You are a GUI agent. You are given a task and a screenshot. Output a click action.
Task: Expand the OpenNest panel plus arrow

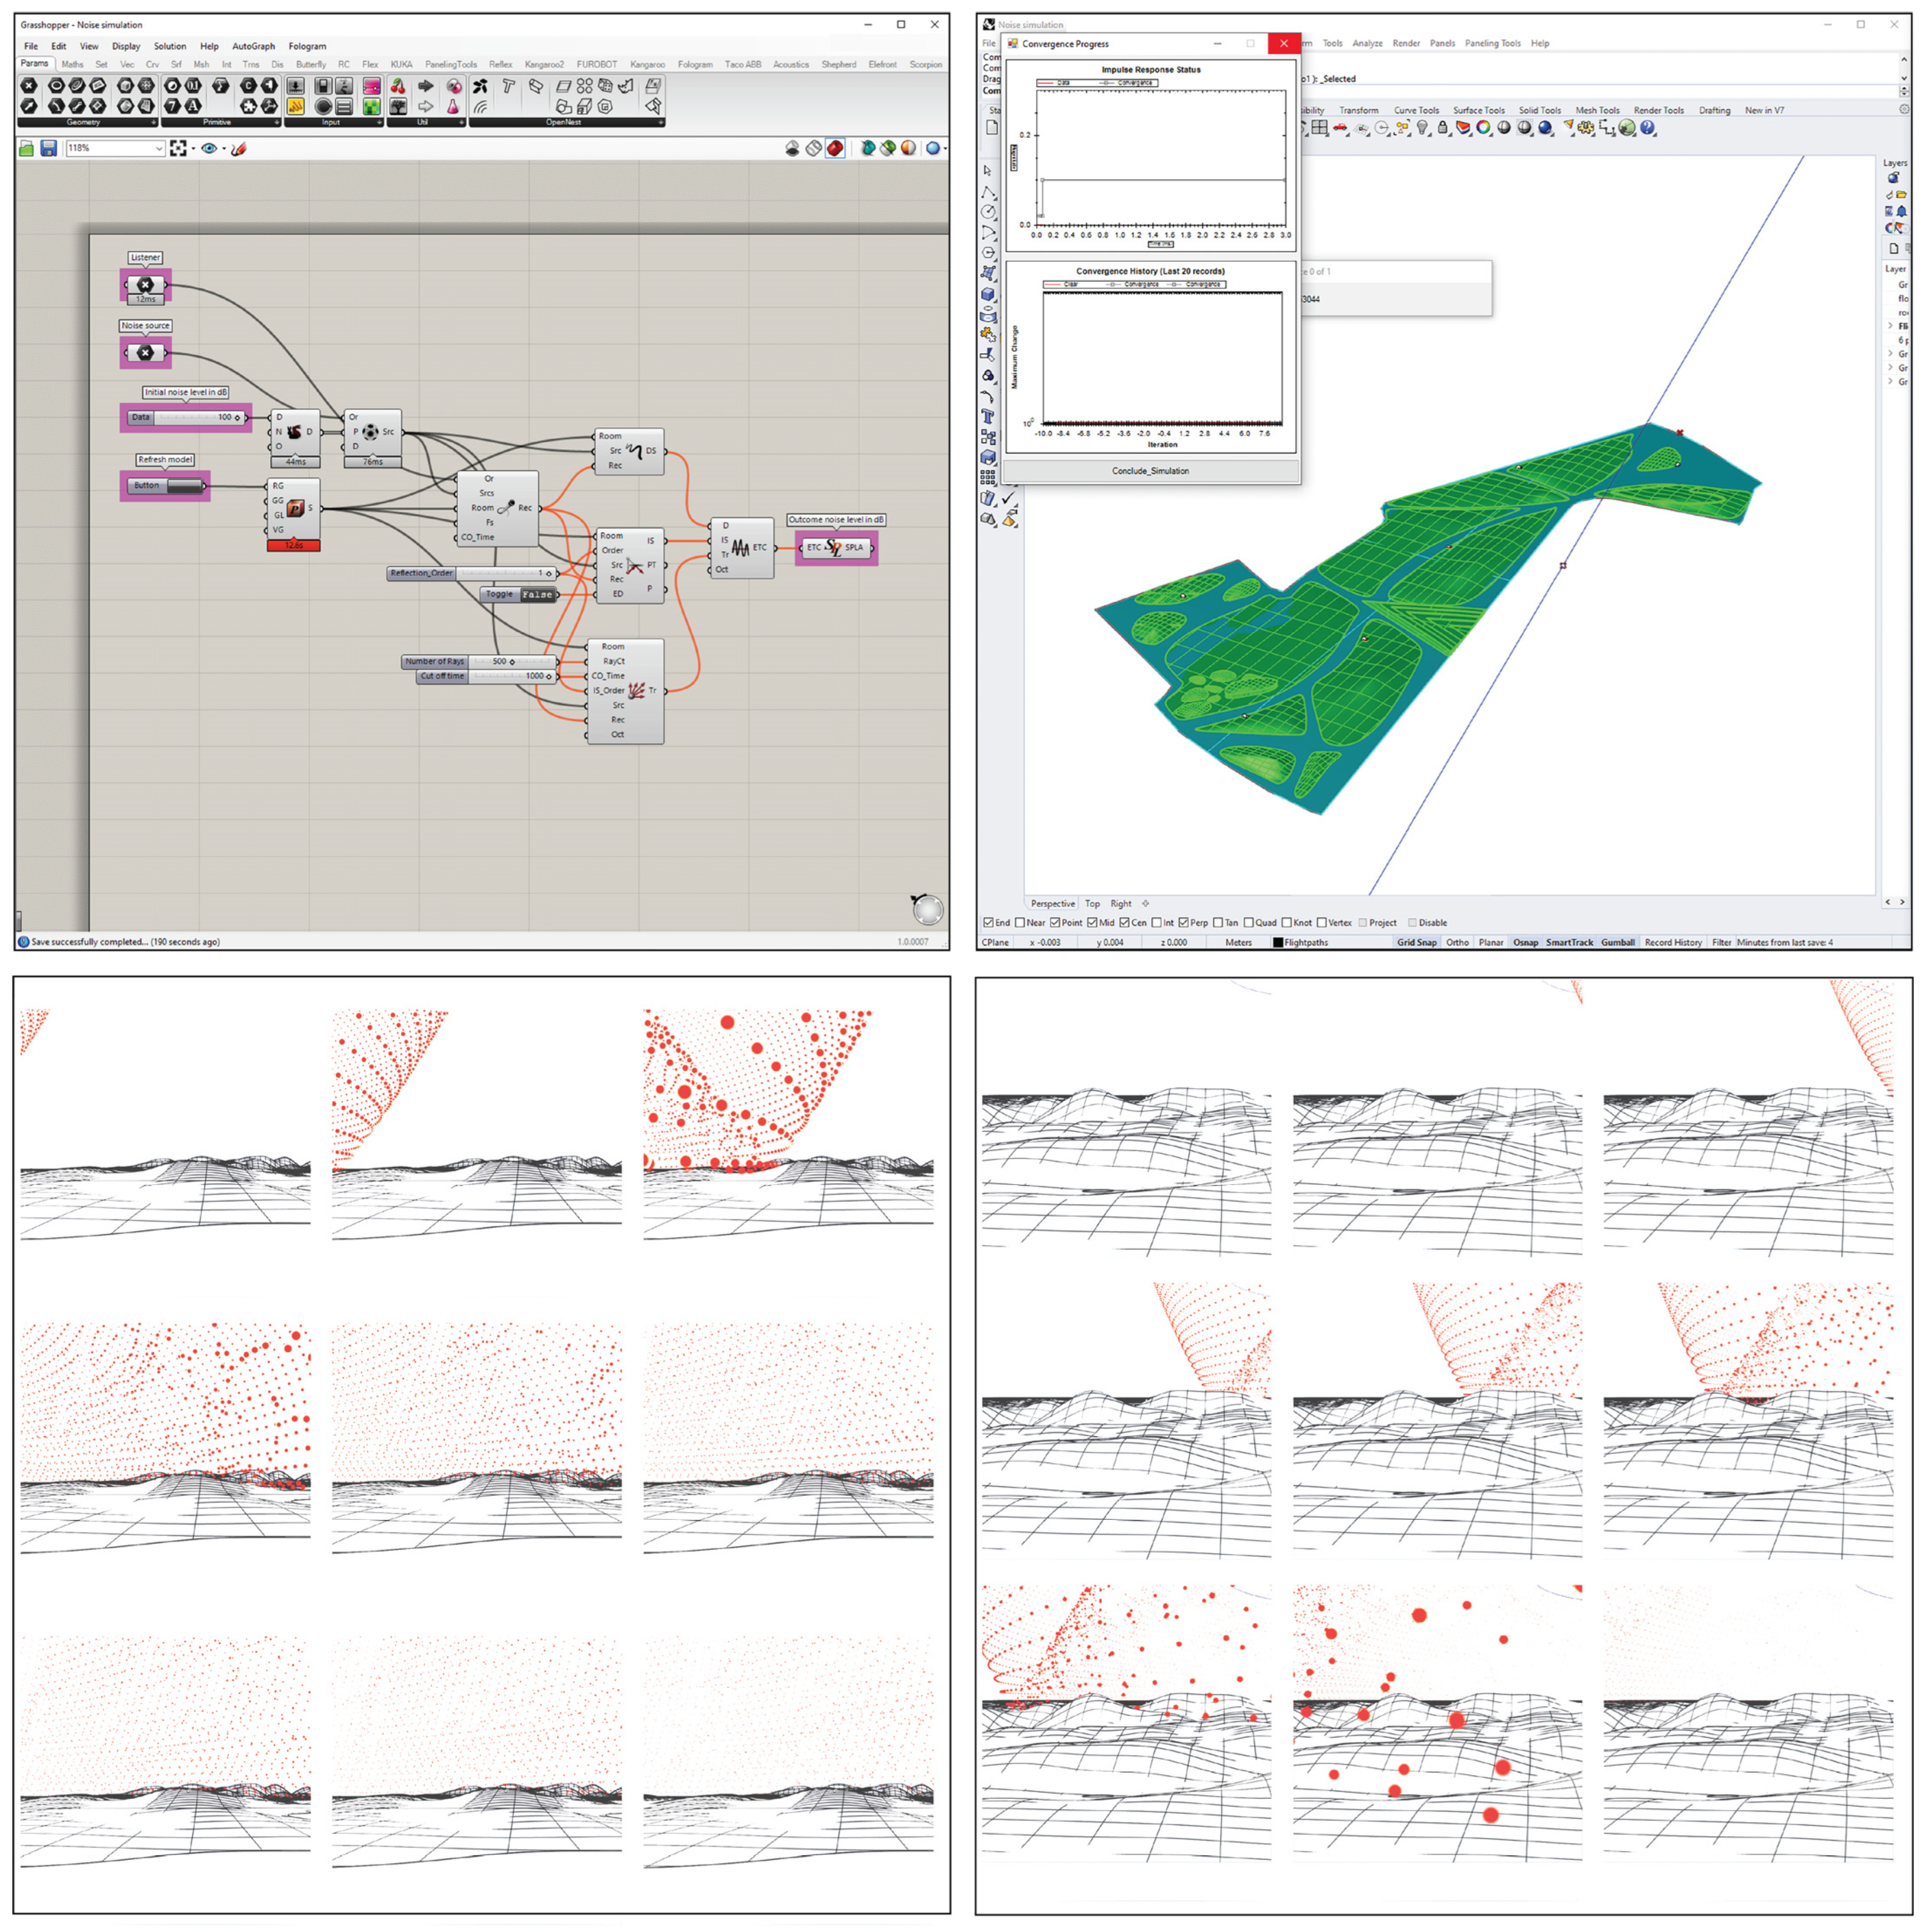point(660,122)
